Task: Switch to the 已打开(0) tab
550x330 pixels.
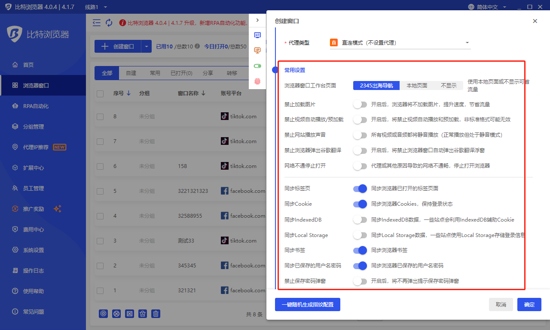Action: [181, 73]
